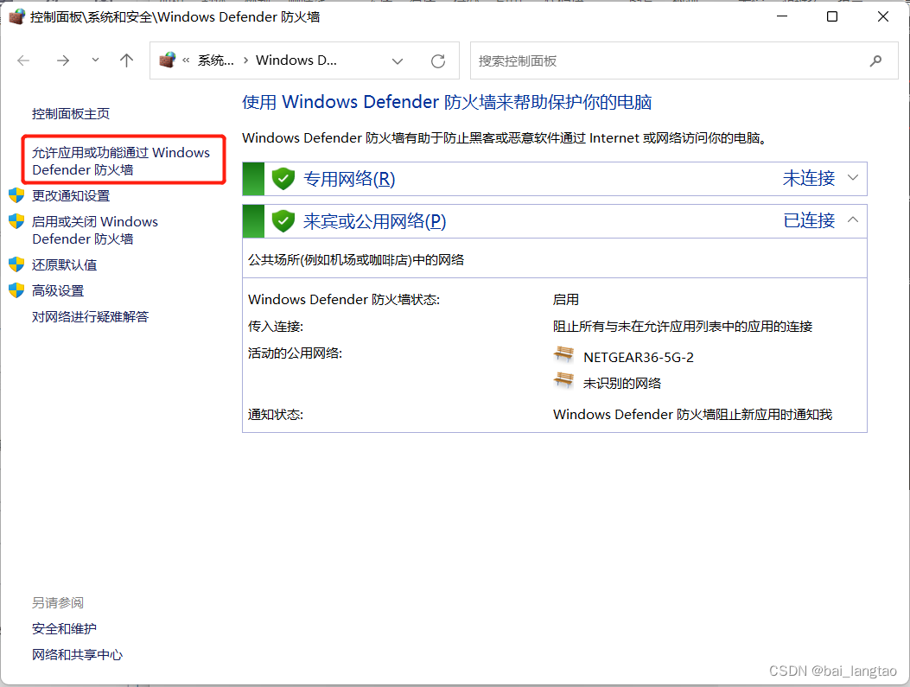
Task: Click shield icon beside 高级设置
Action: [x=16, y=290]
